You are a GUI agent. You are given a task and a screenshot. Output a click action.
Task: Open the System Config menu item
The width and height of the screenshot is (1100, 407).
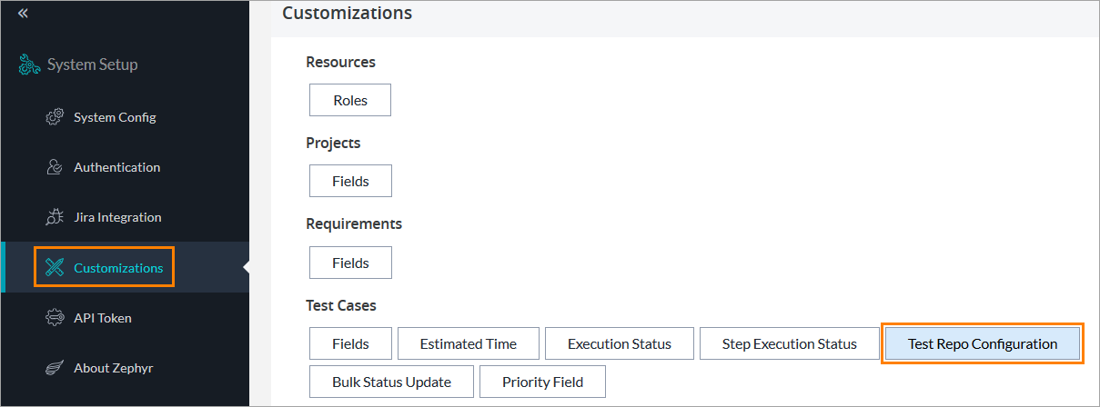115,117
